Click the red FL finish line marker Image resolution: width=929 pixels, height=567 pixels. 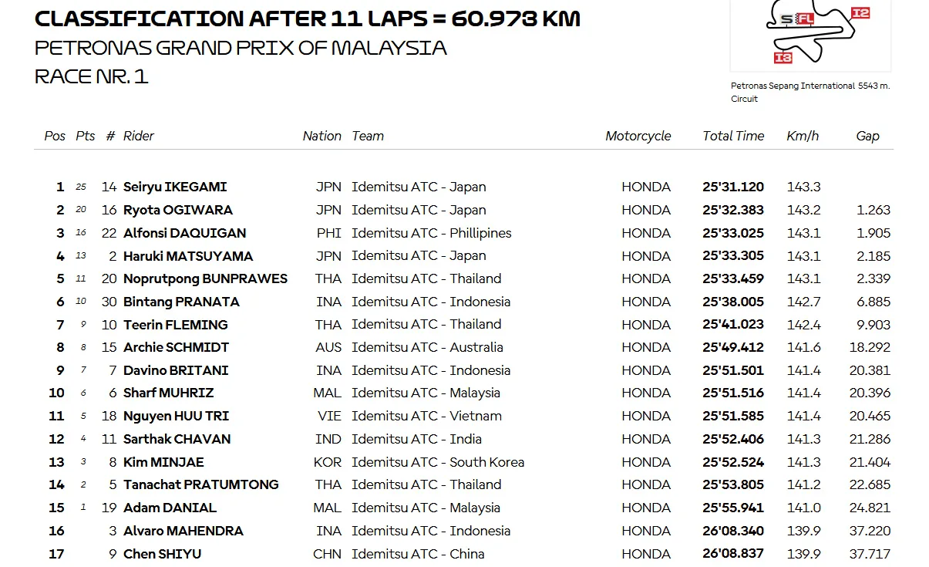click(x=804, y=19)
